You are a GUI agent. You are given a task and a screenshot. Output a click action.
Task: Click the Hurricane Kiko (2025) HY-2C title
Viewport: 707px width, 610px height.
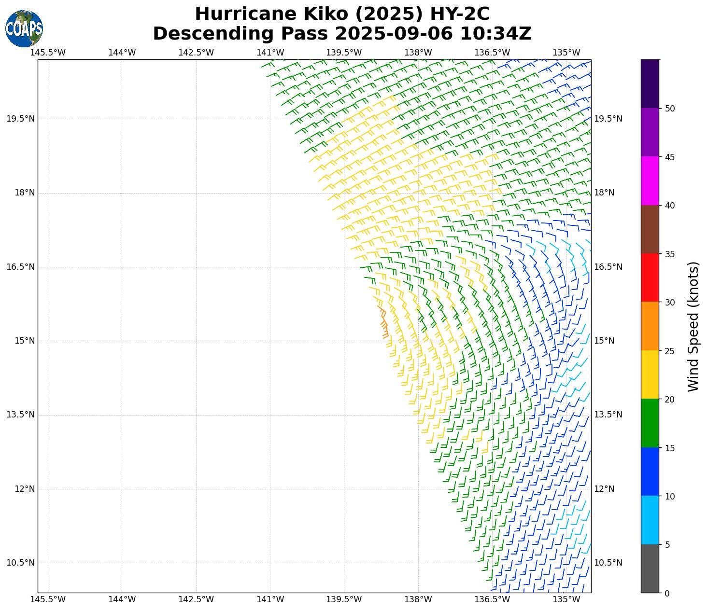[342, 14]
